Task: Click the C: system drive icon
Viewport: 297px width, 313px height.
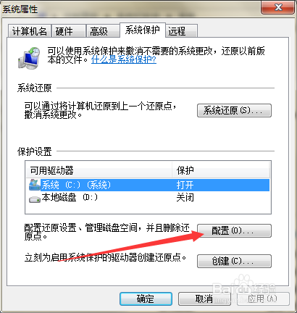Action: coord(35,185)
